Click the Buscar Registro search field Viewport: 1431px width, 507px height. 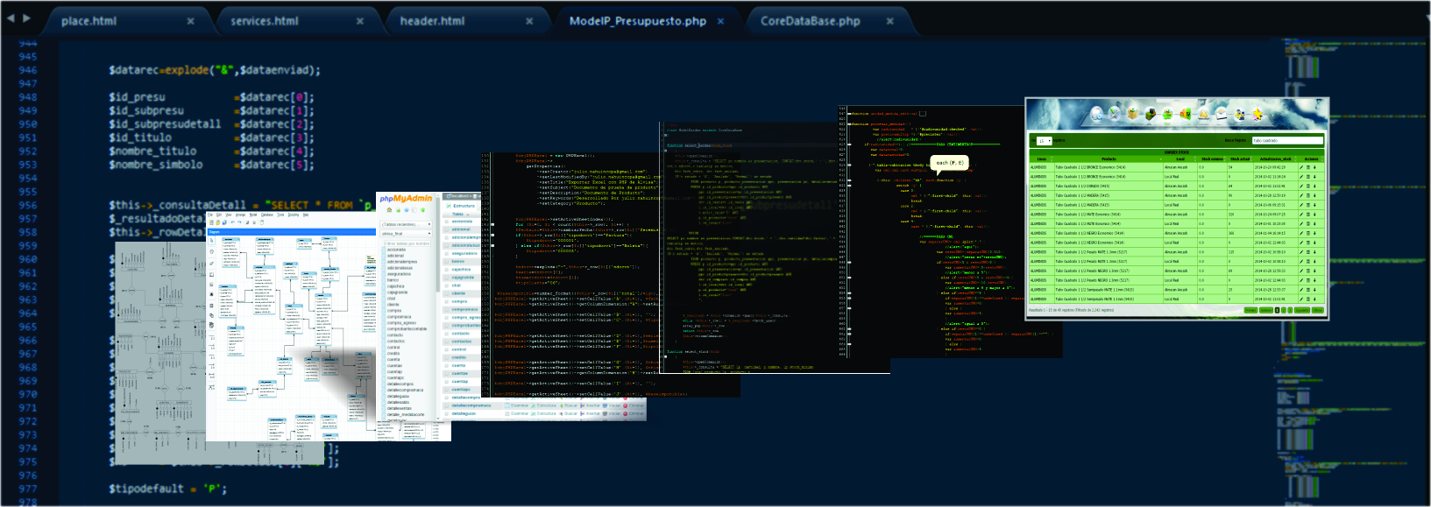pyautogui.click(x=1286, y=140)
